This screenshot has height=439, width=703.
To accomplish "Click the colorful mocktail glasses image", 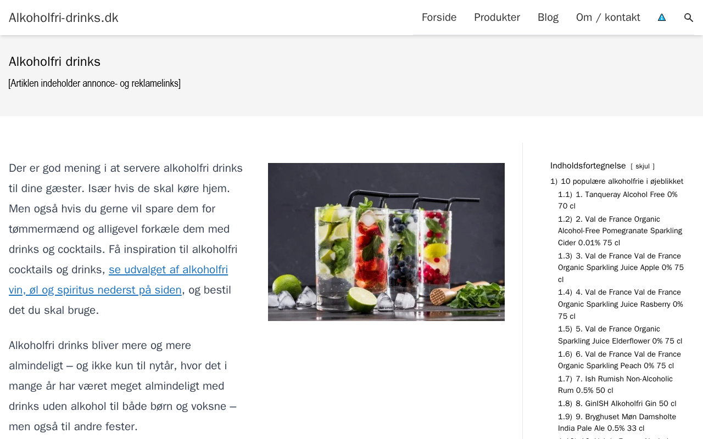I will click(386, 242).
